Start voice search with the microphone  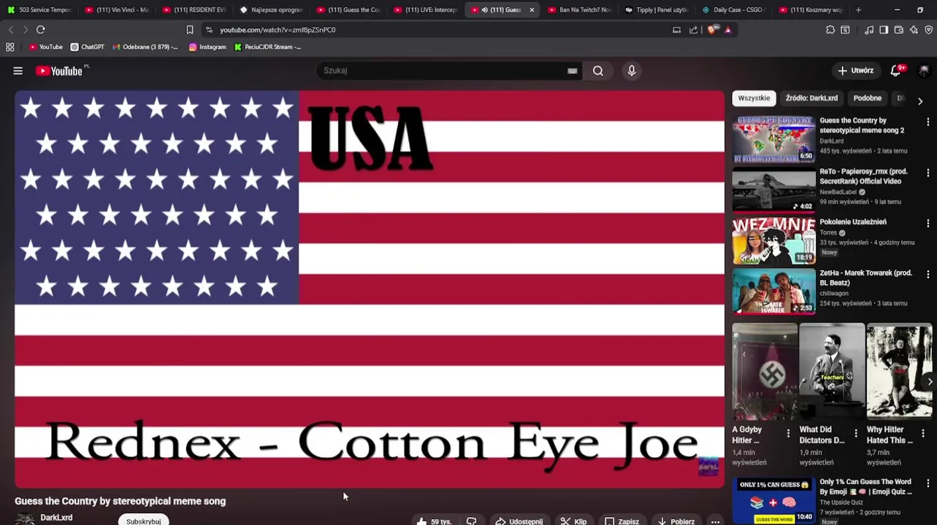(x=632, y=71)
